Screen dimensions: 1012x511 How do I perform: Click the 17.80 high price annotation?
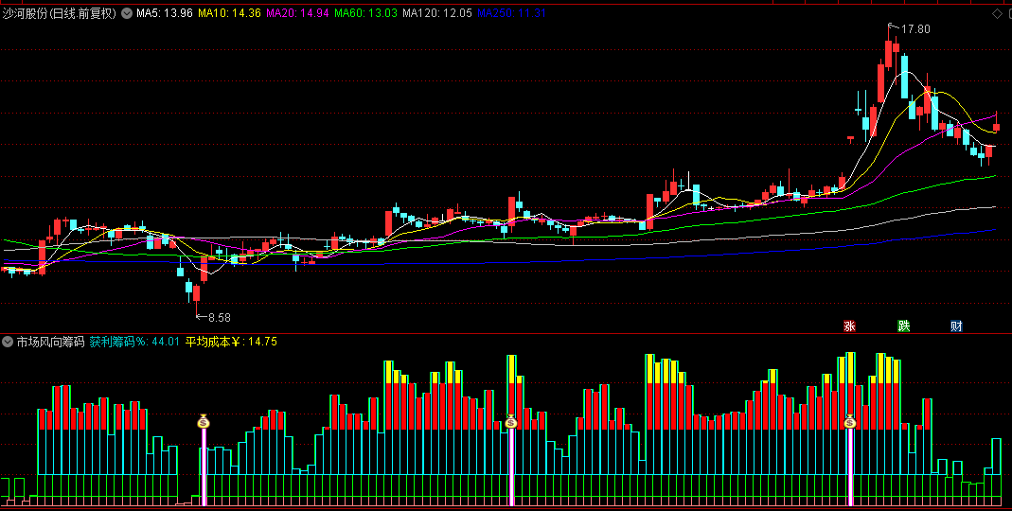tap(915, 29)
